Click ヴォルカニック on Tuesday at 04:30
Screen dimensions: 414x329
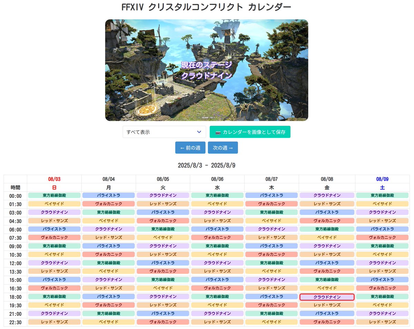point(163,221)
